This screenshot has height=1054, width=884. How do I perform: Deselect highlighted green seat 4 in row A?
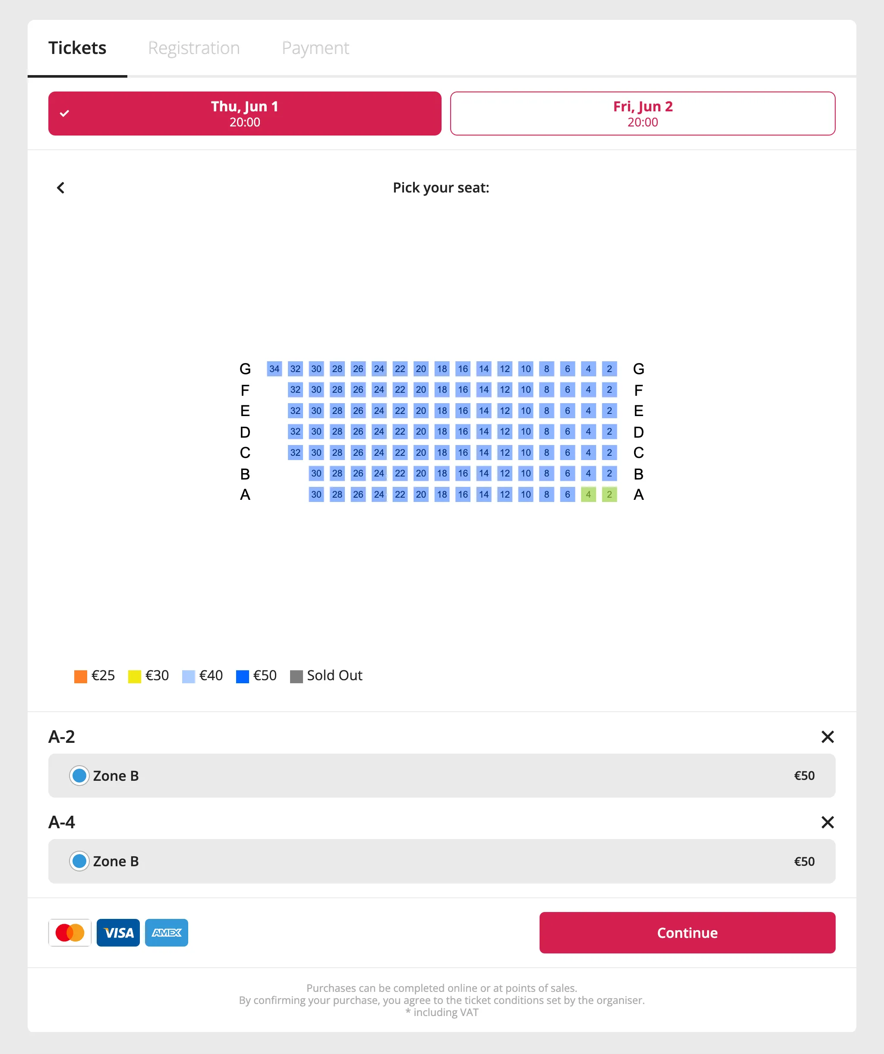[x=588, y=494]
